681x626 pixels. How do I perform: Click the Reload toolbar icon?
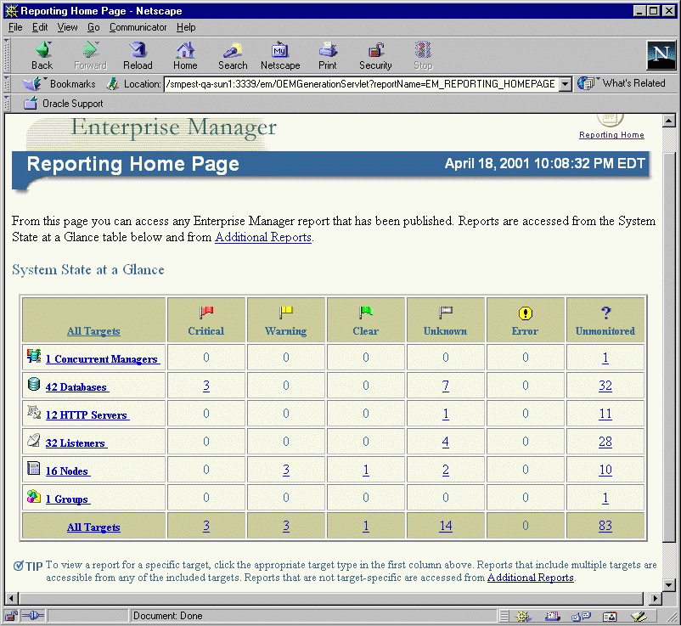138,51
